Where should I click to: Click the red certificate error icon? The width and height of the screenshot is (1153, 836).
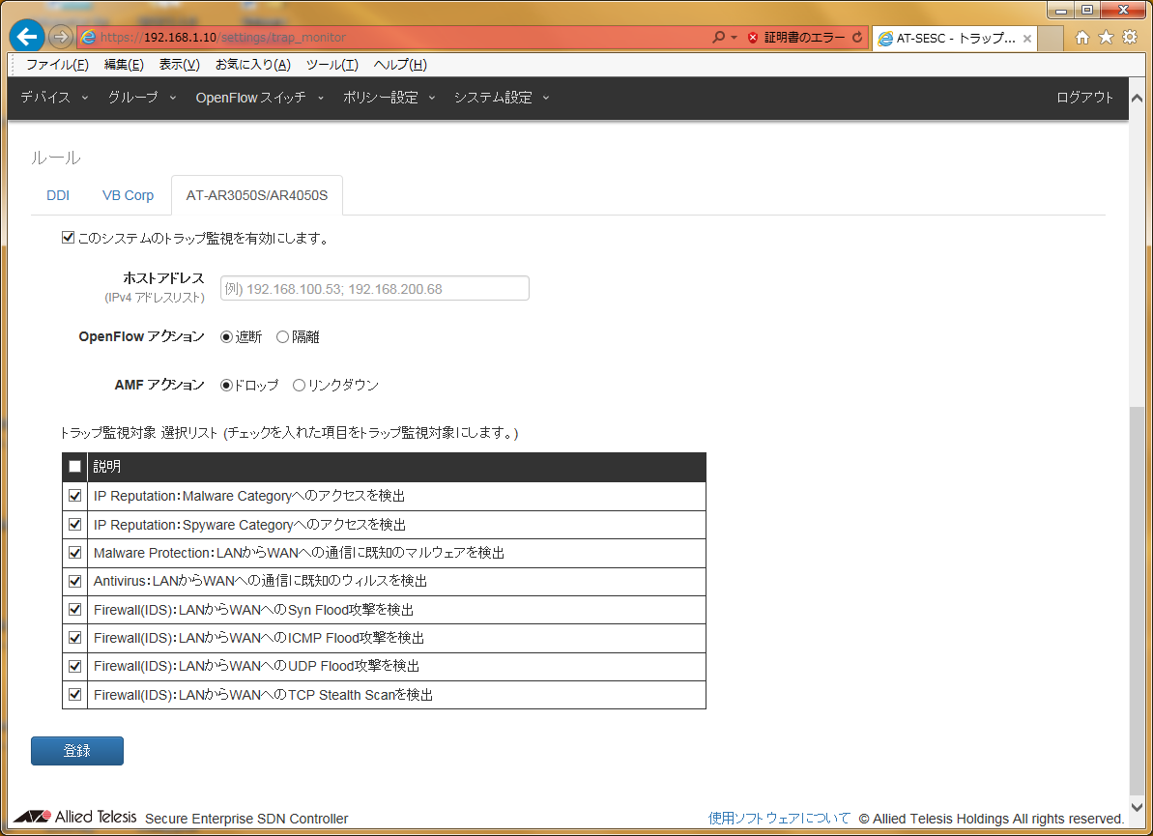point(752,38)
